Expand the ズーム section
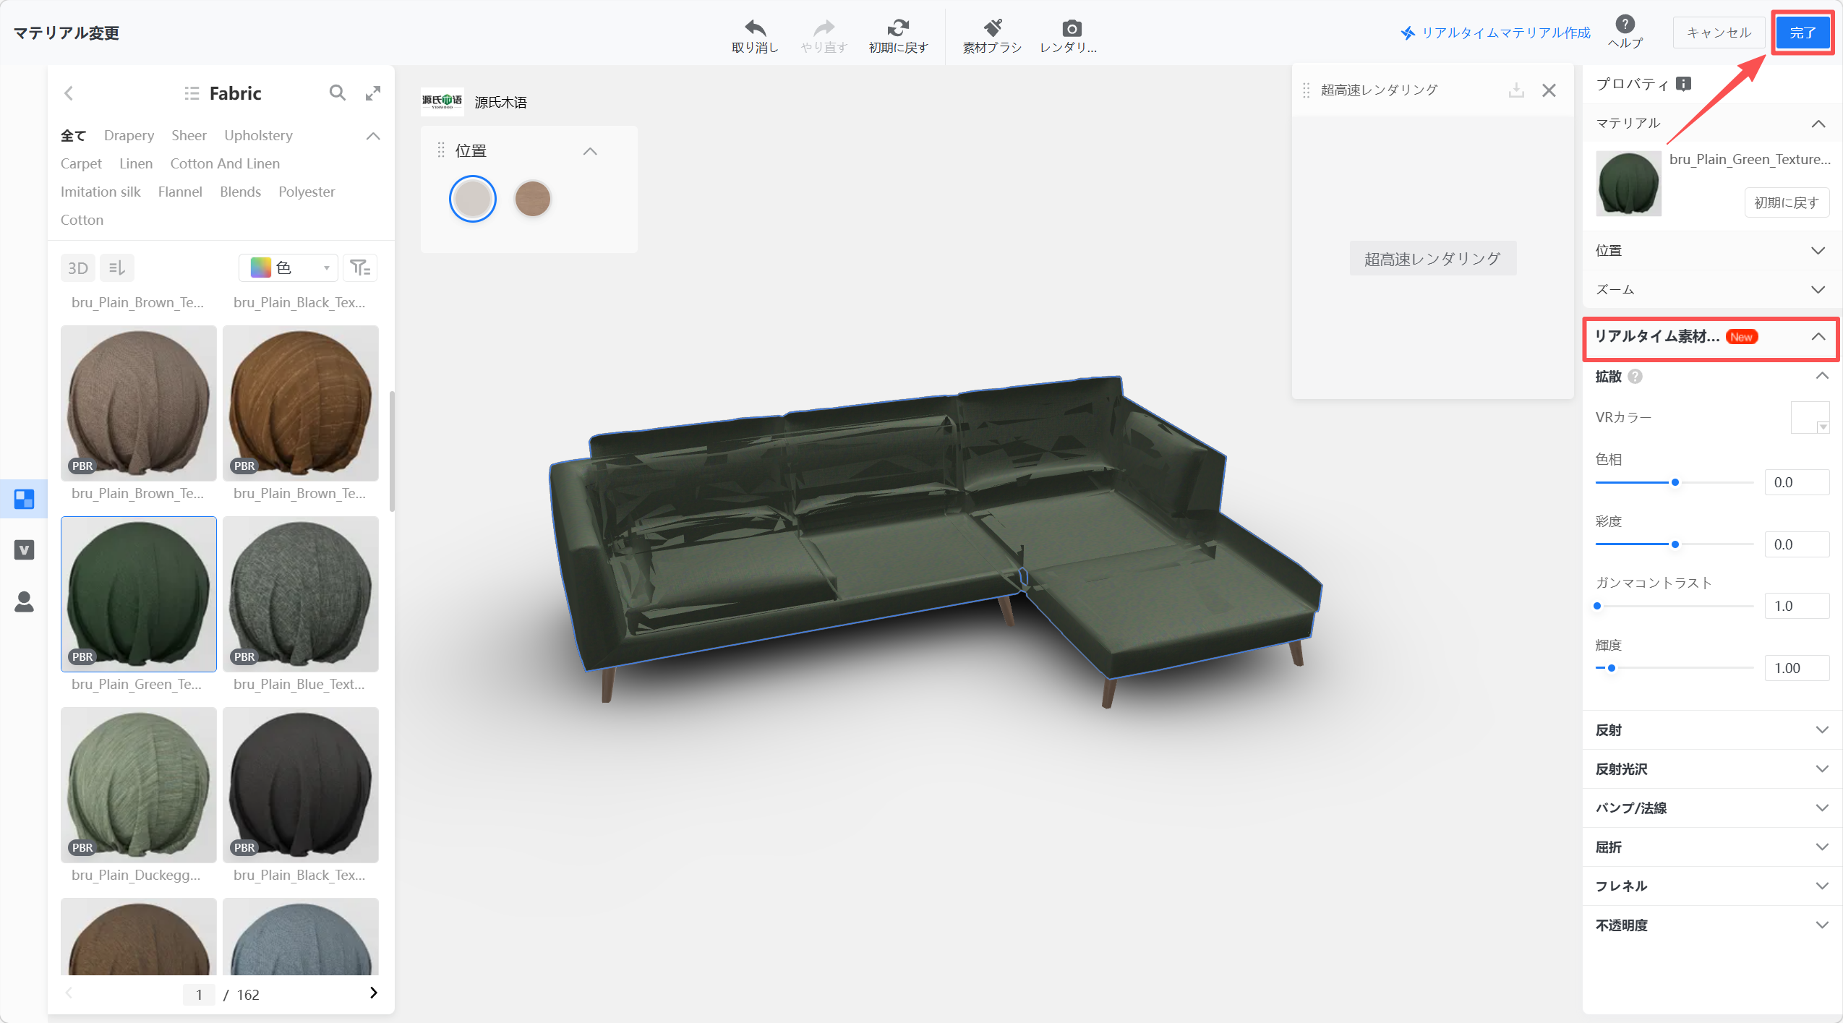 pos(1818,290)
